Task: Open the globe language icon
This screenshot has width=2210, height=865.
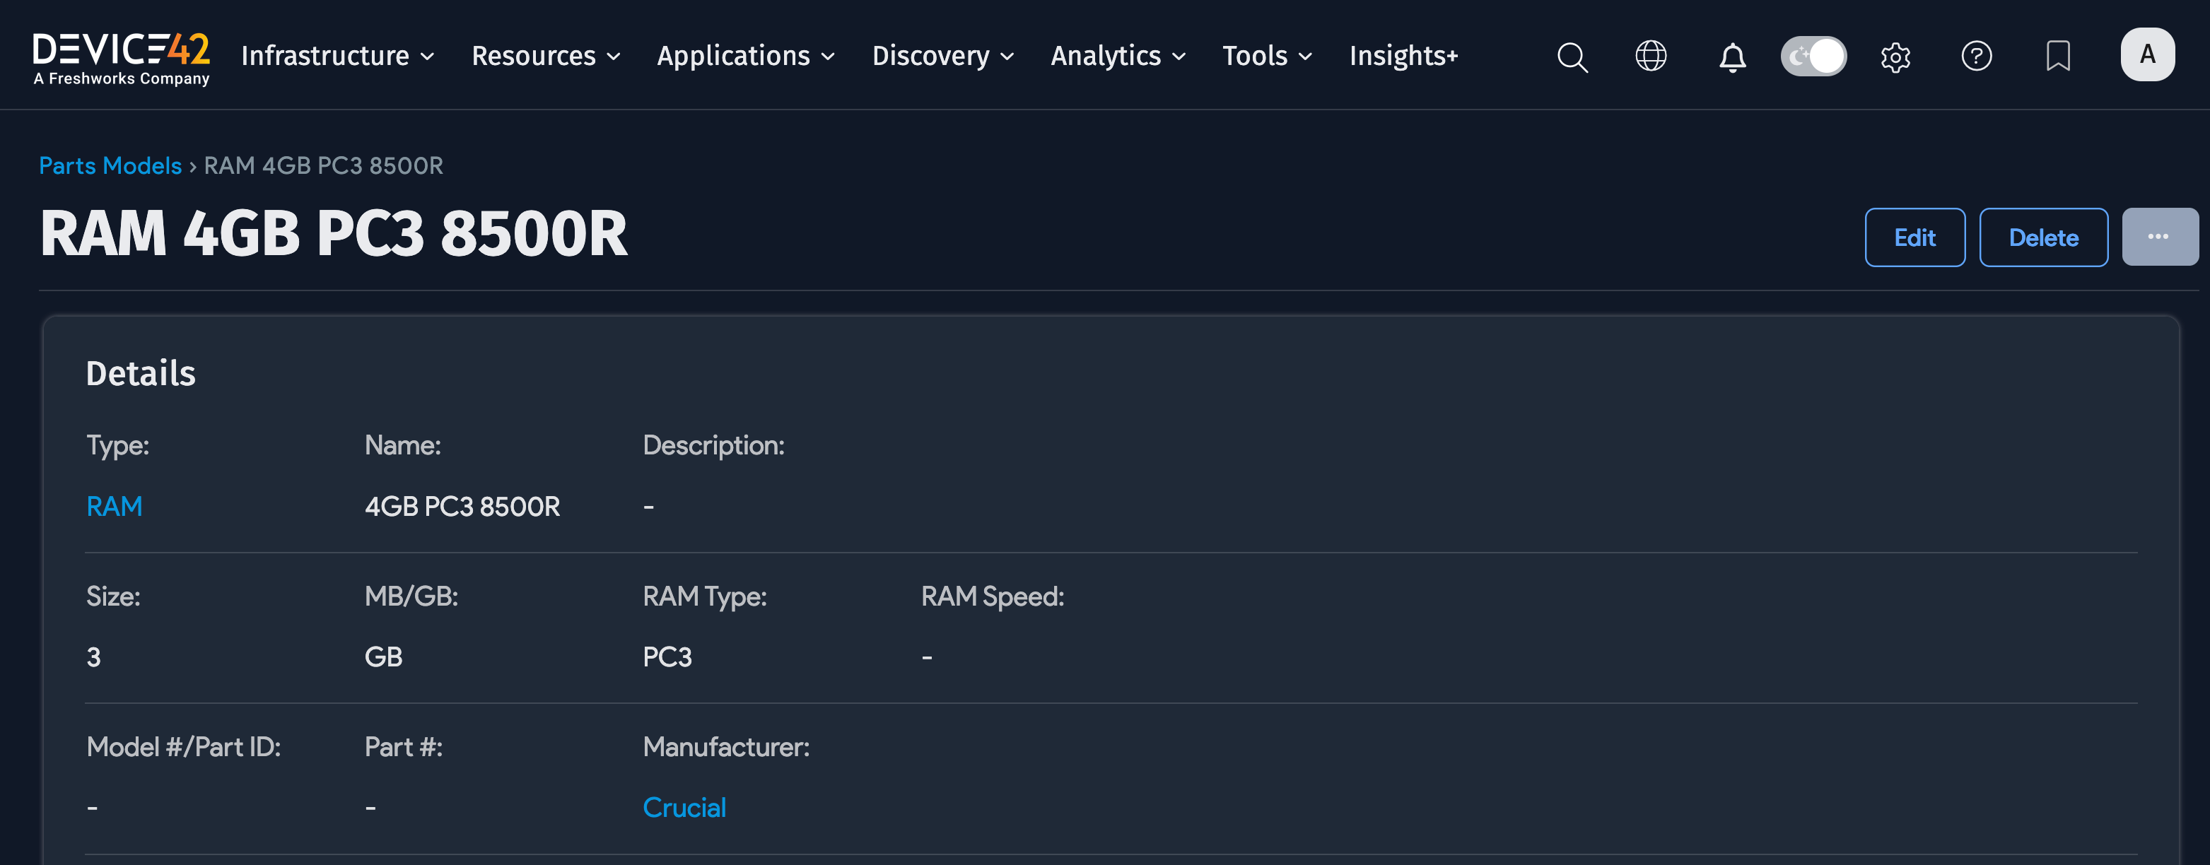Action: (x=1651, y=57)
